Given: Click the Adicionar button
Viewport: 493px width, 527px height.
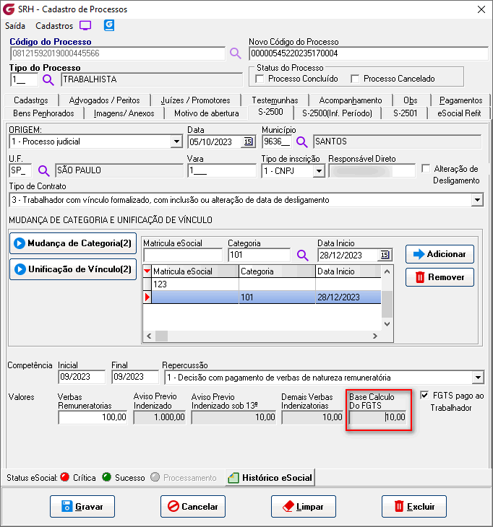Looking at the screenshot, I should pos(440,254).
